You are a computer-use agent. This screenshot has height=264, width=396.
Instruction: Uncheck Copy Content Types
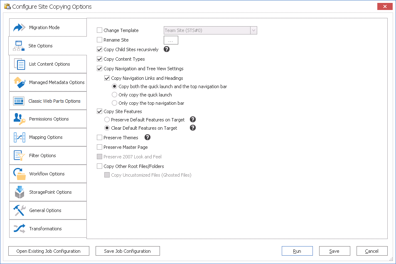coord(99,59)
